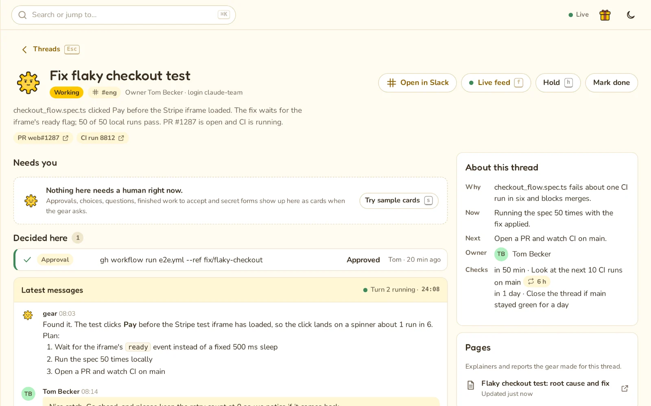The width and height of the screenshot is (651, 406).
Task: Open the #eng channel tag
Action: [x=105, y=93]
